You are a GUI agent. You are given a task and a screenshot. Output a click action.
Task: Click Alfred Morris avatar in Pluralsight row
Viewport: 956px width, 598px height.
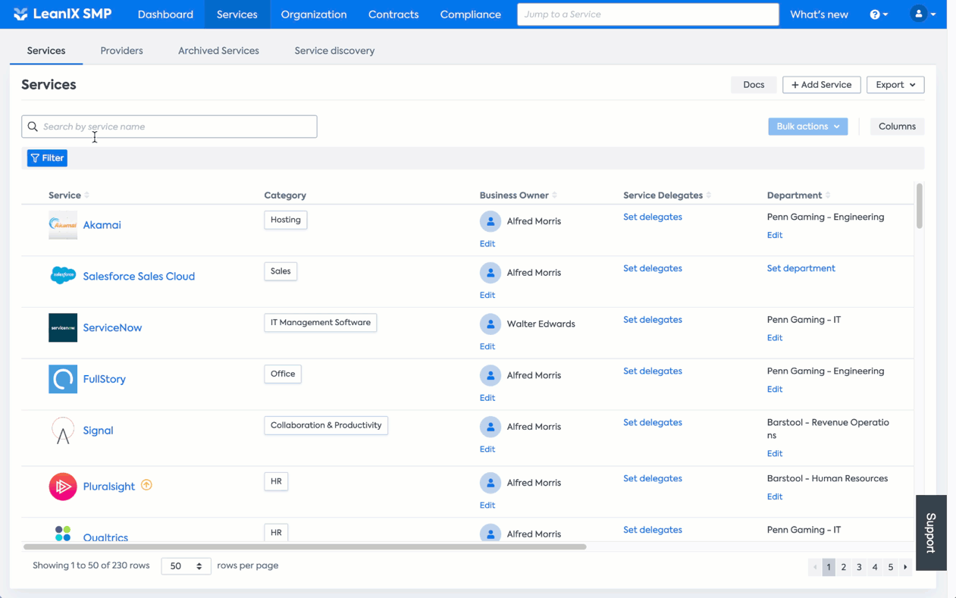pos(491,483)
